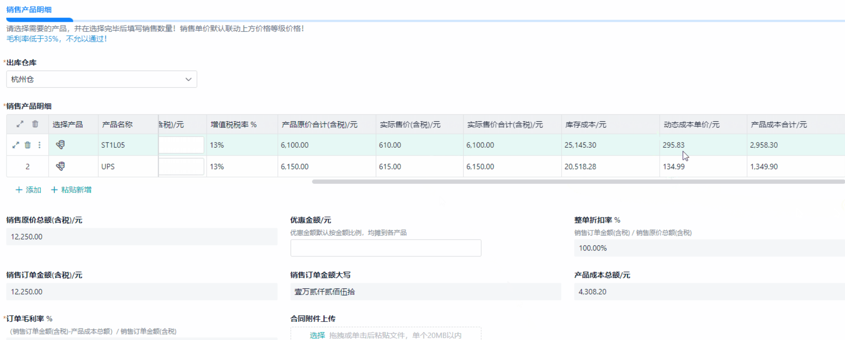This screenshot has width=845, height=340.
Task: Click row number 2 in the table
Action: [27, 166]
